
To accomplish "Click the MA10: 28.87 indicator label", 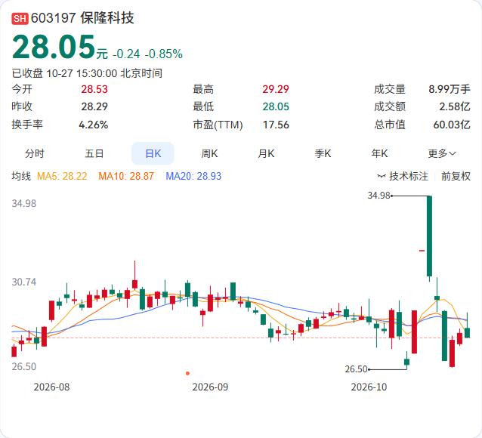I will pos(126,177).
